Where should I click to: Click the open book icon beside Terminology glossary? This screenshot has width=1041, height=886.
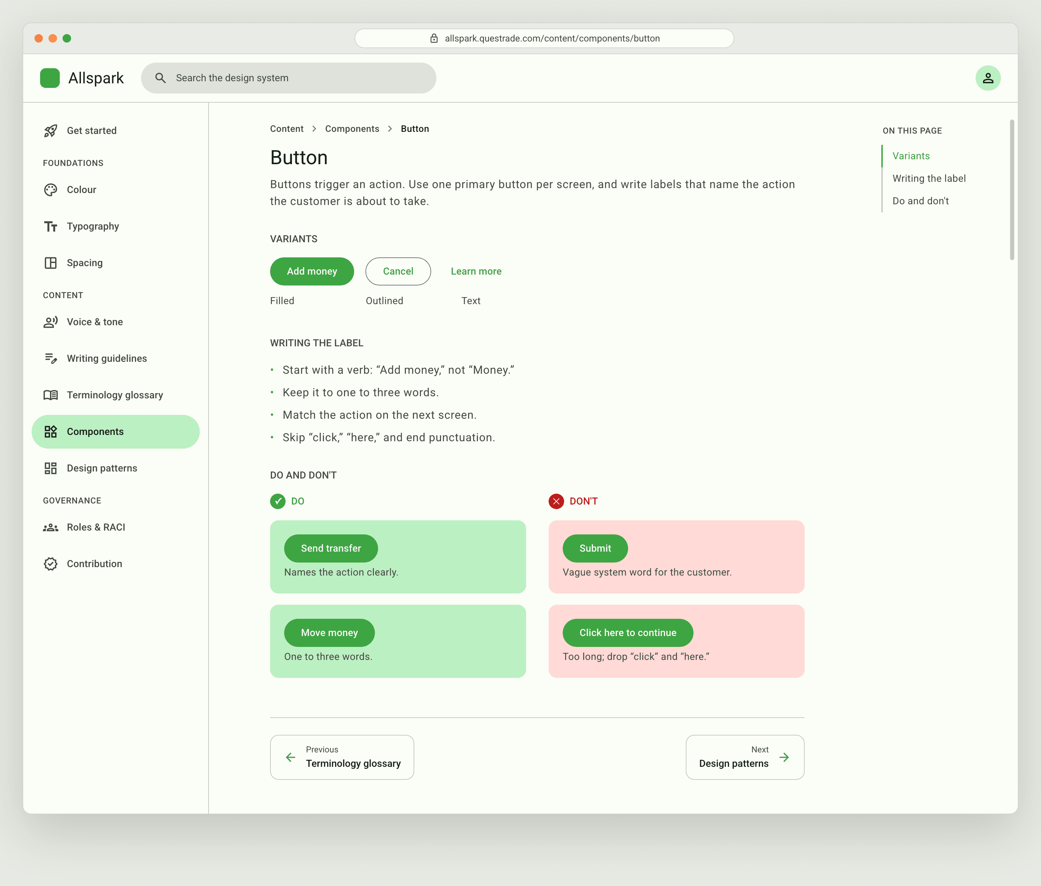pos(51,395)
